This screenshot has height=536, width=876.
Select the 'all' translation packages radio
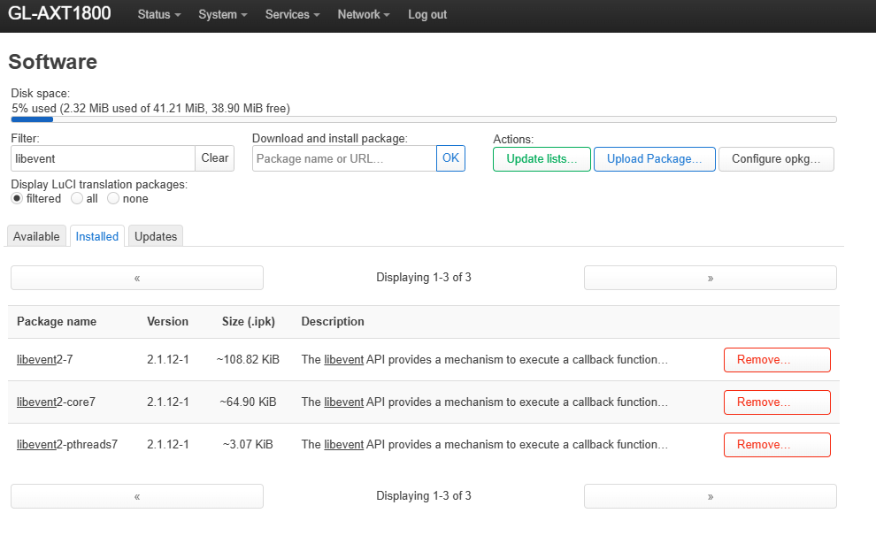[76, 198]
